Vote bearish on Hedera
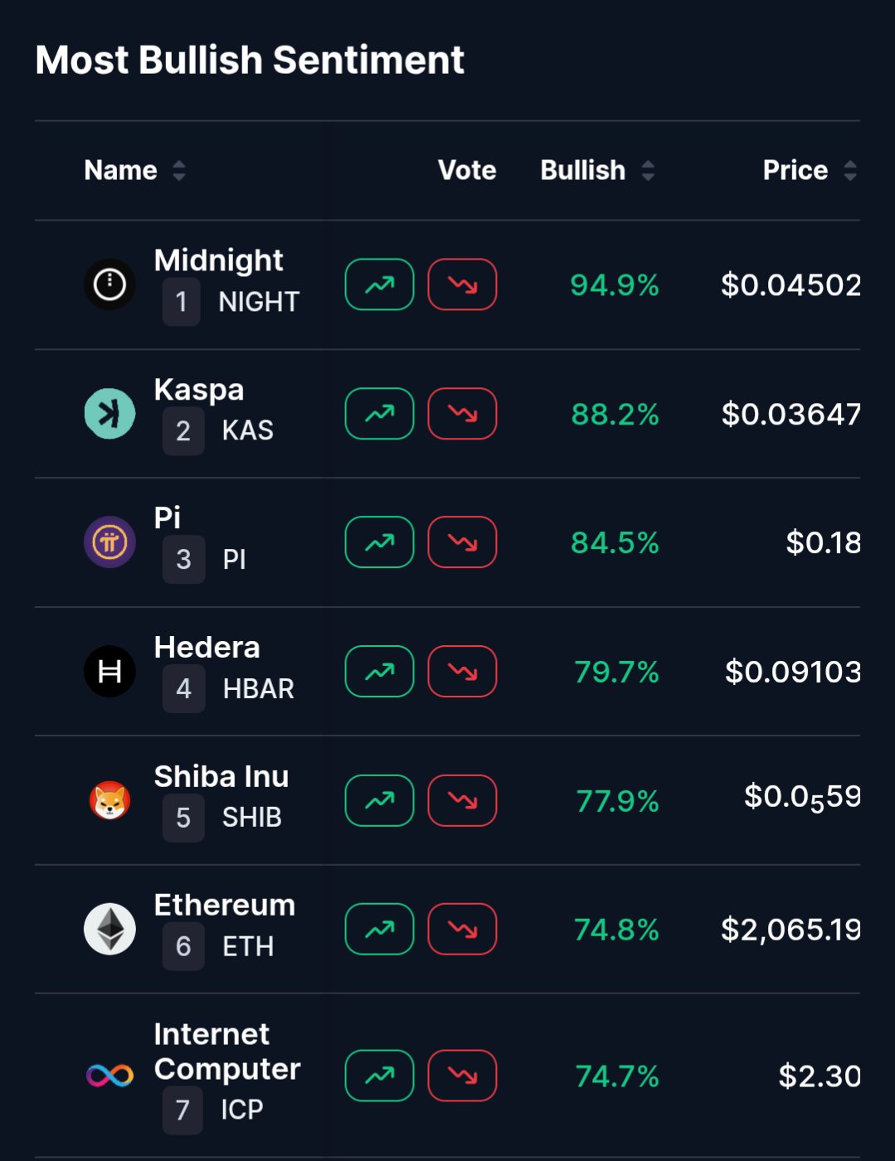Viewport: 895px width, 1161px height. (462, 671)
